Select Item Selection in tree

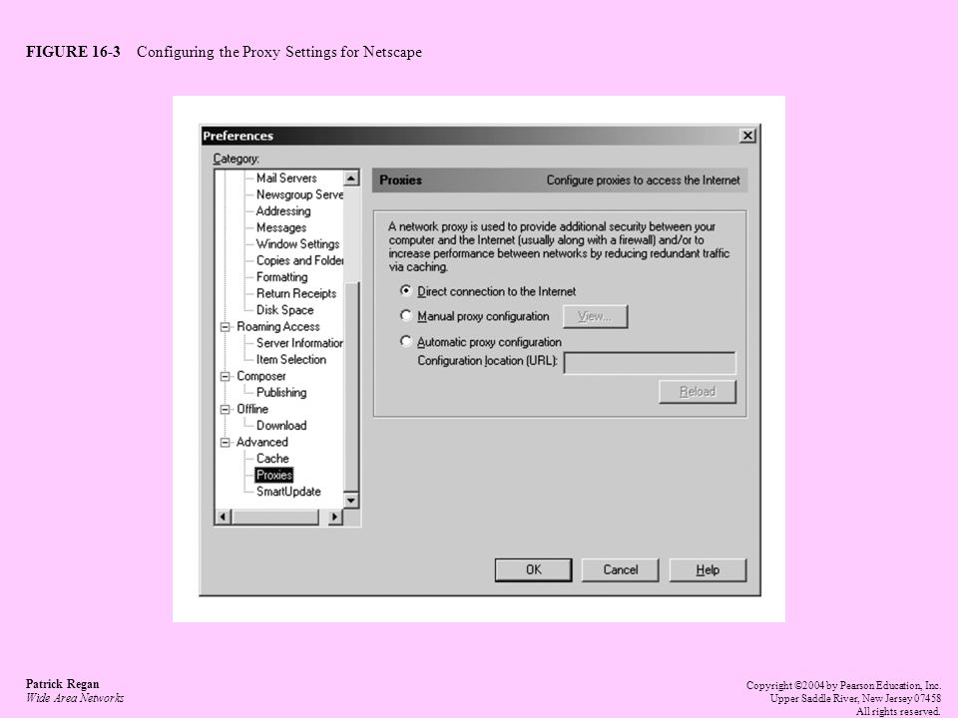[x=290, y=359]
